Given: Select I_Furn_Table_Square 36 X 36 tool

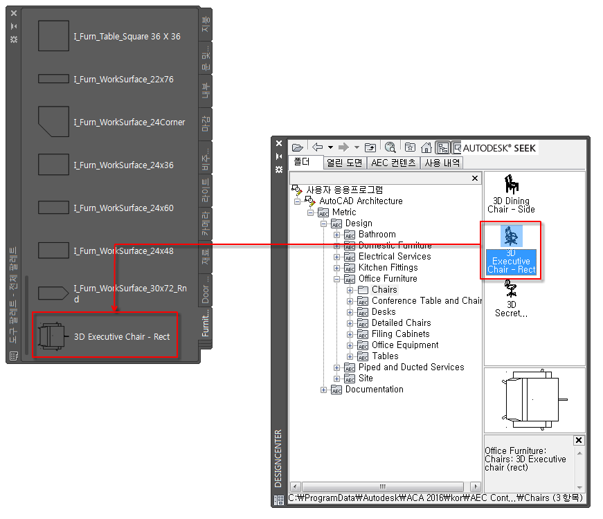Looking at the screenshot, I should pos(110,36).
